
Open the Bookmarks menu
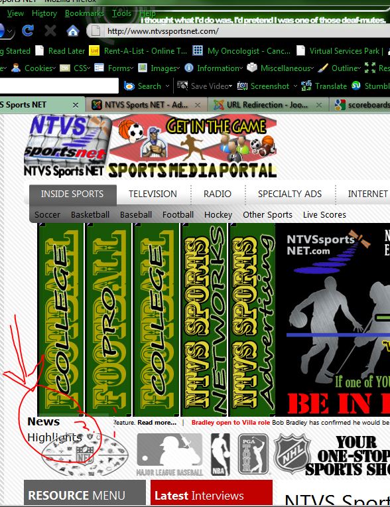(84, 13)
